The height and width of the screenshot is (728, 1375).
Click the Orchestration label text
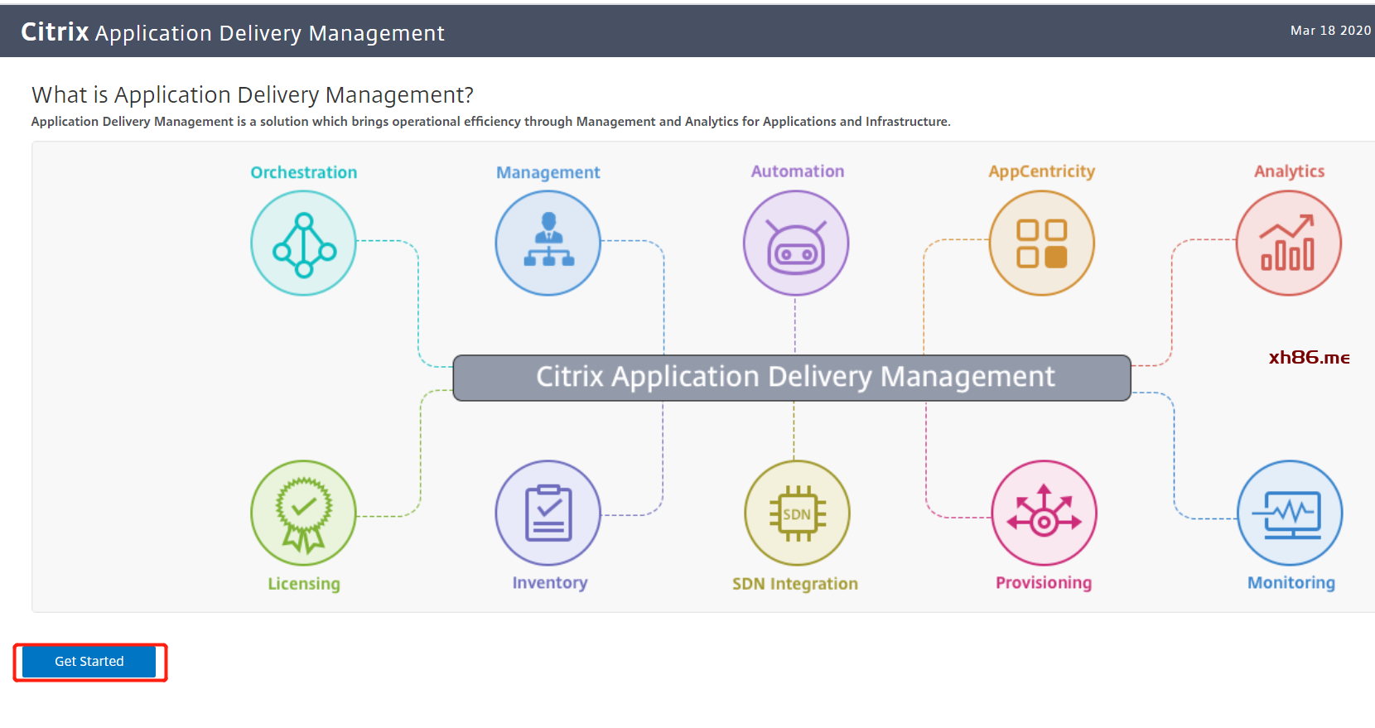(304, 172)
